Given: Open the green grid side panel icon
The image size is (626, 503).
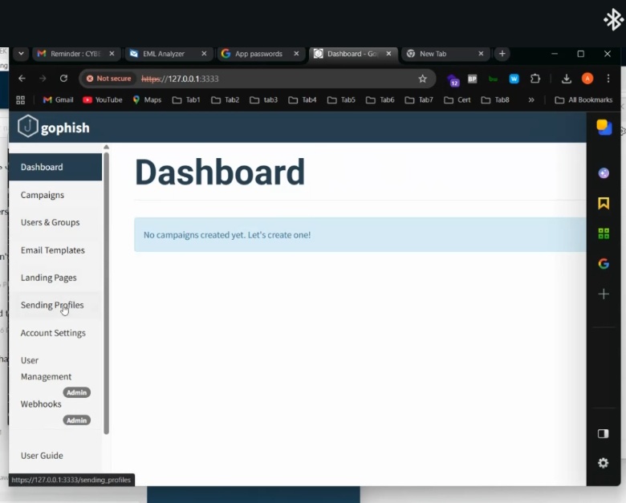Looking at the screenshot, I should (x=604, y=233).
